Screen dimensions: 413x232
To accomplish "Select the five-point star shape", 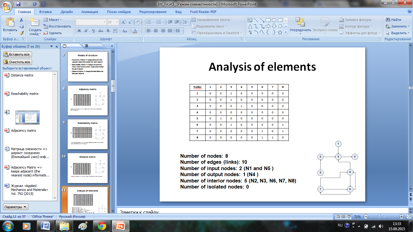I will point(280,32).
